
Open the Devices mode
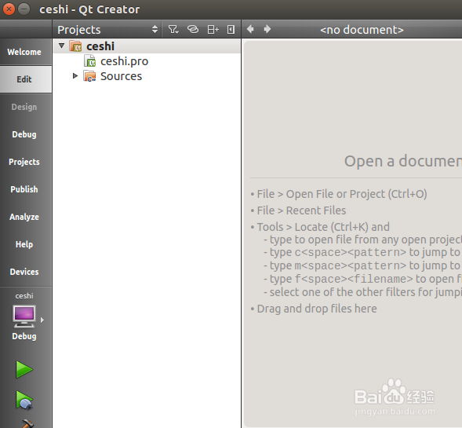click(x=24, y=272)
